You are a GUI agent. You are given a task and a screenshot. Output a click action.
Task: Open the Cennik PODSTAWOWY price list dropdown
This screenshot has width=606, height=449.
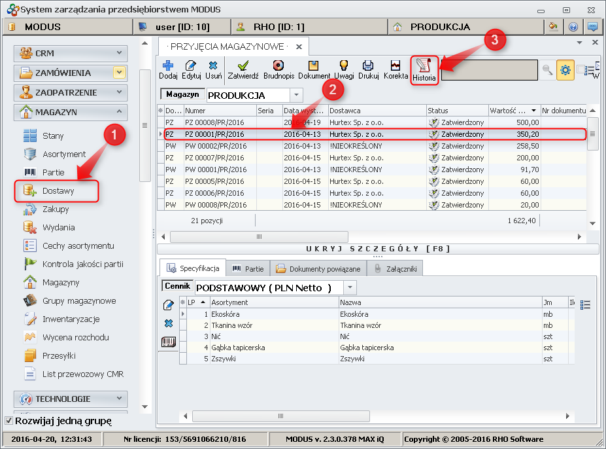(350, 288)
